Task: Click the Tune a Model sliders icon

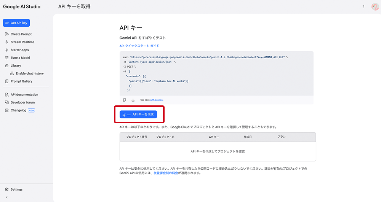Action: click(7, 58)
